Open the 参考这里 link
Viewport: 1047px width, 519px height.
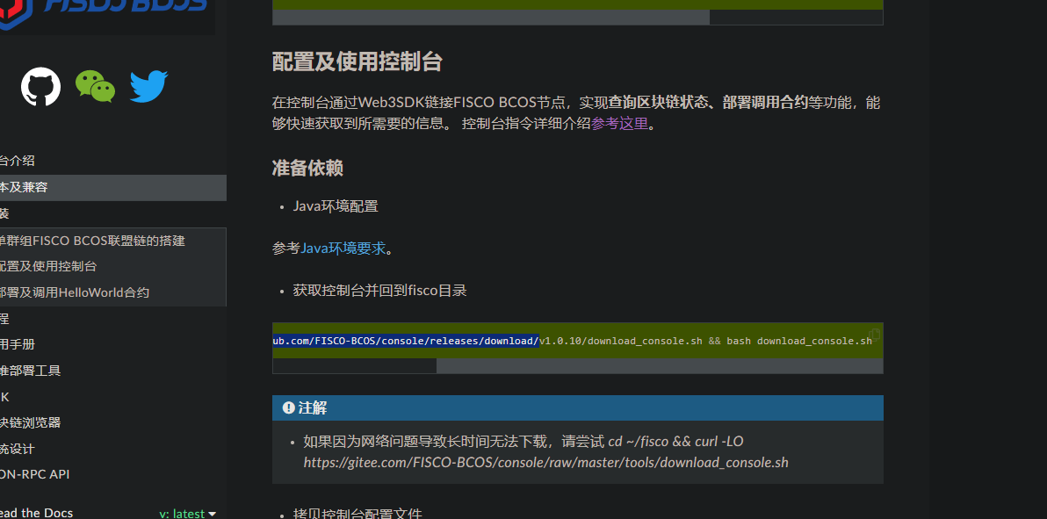[619, 124]
